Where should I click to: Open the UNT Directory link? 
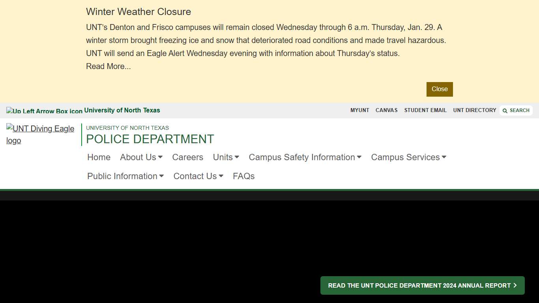click(x=475, y=110)
